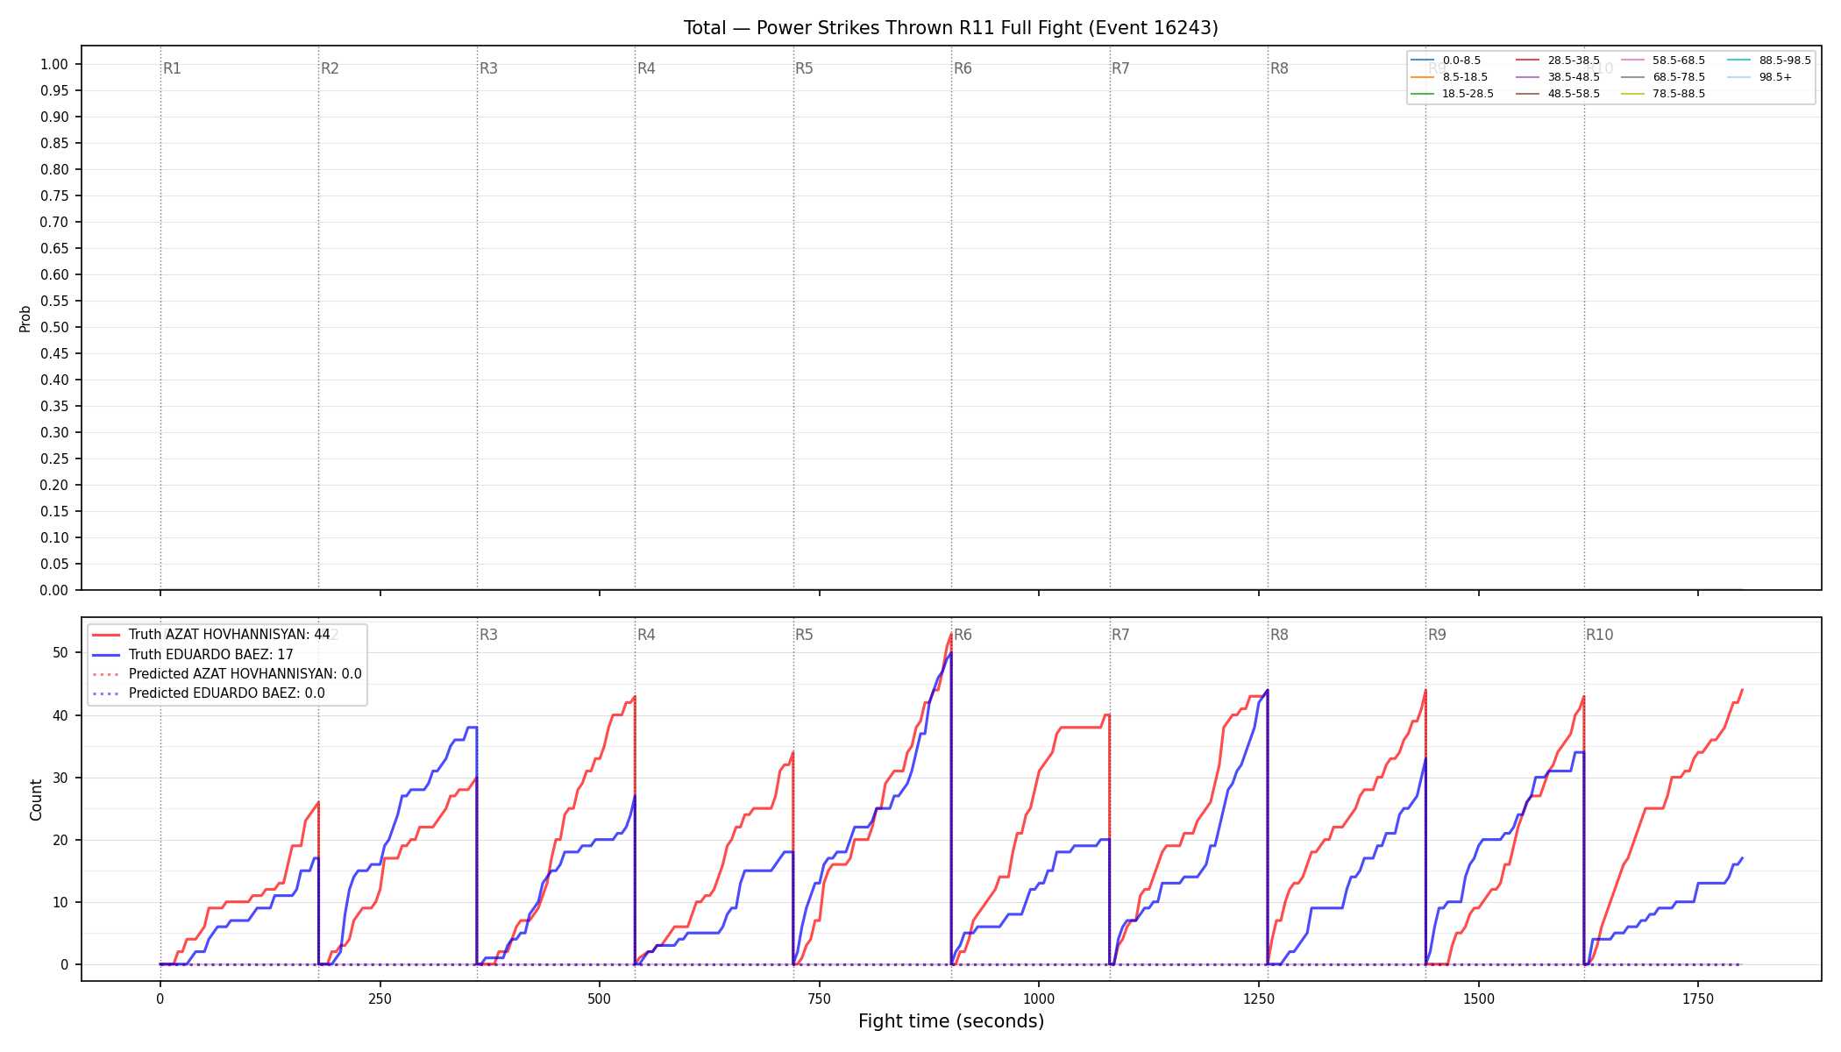
Task: Click the '30' tick on the Count axis
Action: click(x=60, y=778)
